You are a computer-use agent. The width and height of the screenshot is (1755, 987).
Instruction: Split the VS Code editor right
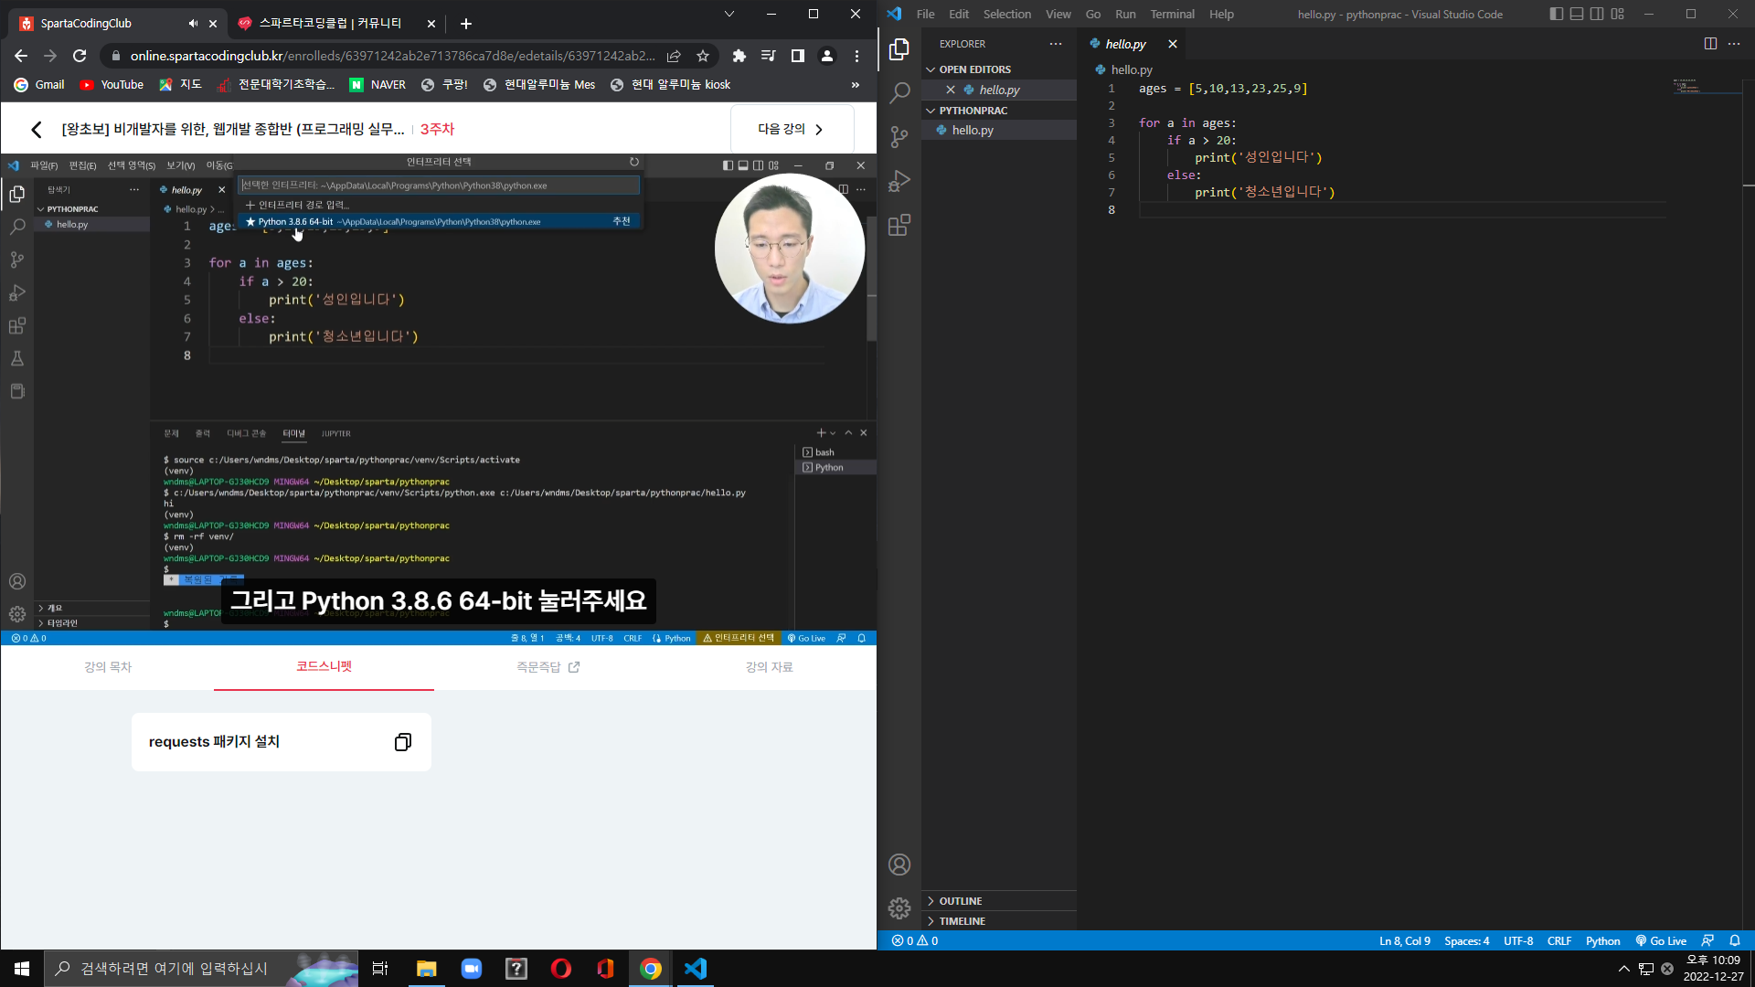1710,44
